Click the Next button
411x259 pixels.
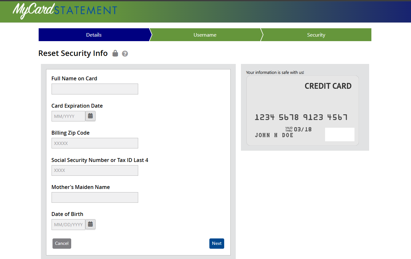click(x=217, y=244)
